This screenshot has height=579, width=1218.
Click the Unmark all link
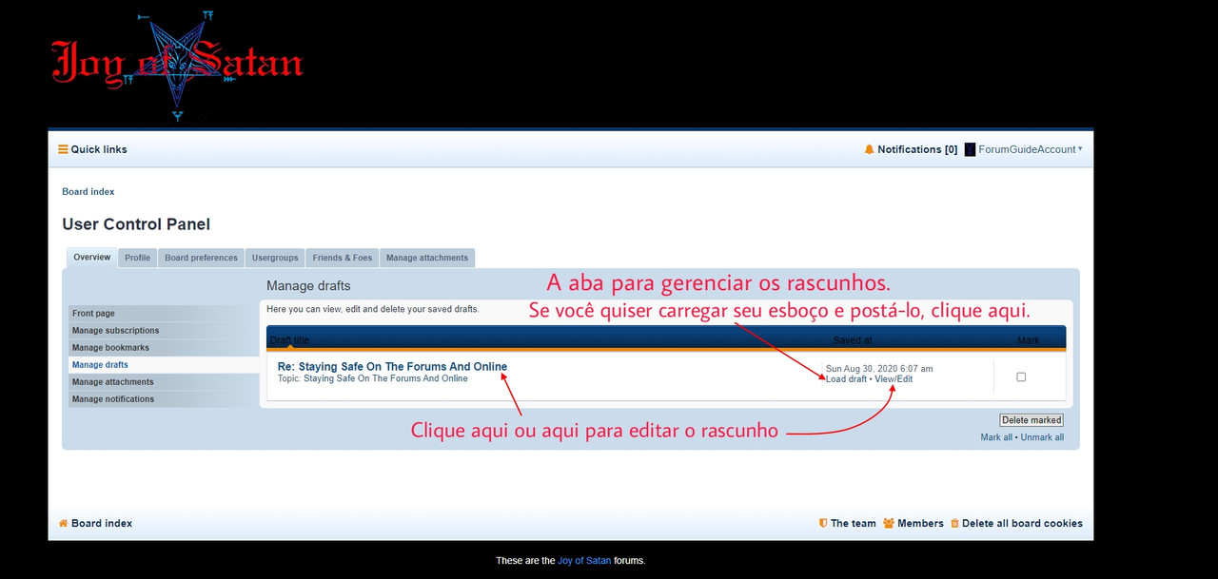(1042, 438)
